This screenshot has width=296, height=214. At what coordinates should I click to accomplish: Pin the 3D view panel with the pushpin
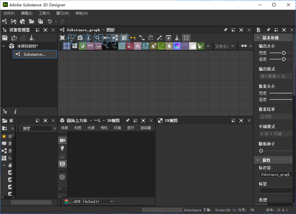[128, 121]
